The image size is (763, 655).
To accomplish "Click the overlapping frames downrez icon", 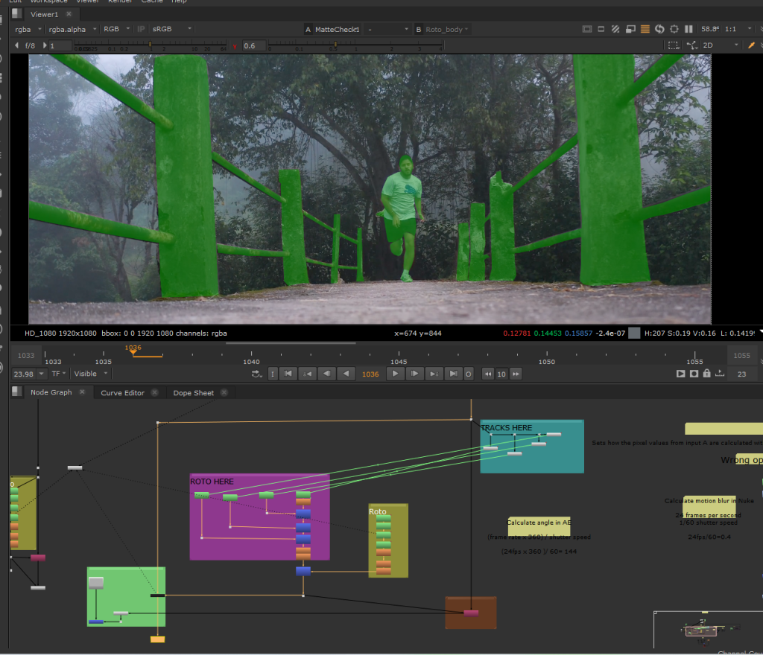I will click(630, 29).
